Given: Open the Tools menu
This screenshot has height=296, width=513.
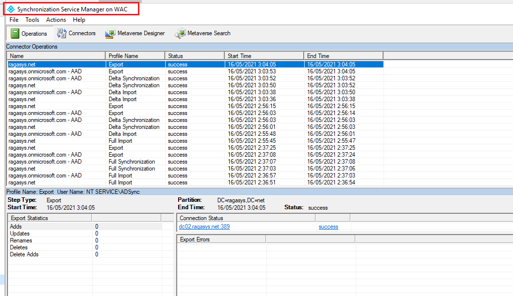Looking at the screenshot, I should 32,20.
